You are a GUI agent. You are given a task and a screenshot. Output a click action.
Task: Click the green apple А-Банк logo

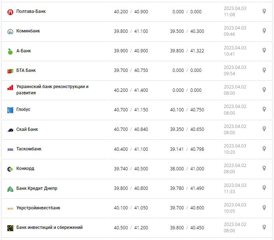tap(10, 51)
